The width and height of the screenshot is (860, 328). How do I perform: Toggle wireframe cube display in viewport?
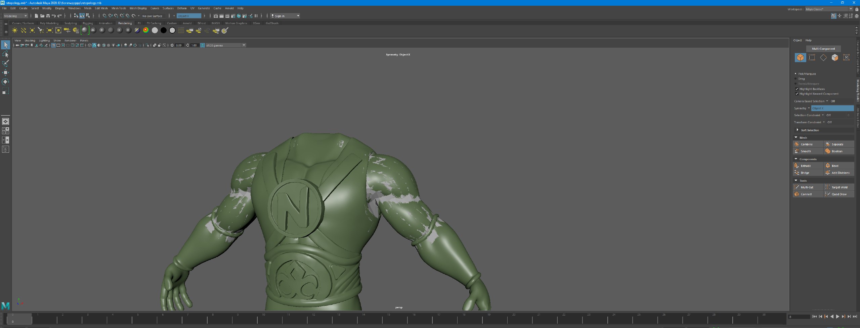point(89,45)
